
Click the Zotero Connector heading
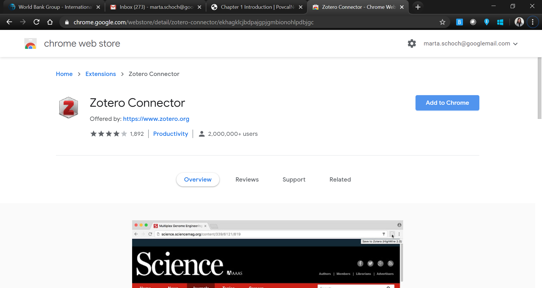[x=137, y=103]
